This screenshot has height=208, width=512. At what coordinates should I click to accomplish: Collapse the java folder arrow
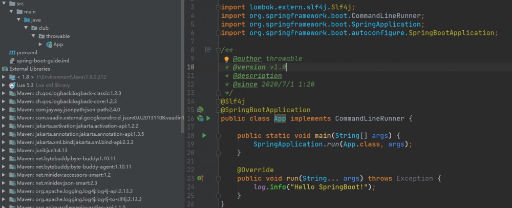point(18,20)
